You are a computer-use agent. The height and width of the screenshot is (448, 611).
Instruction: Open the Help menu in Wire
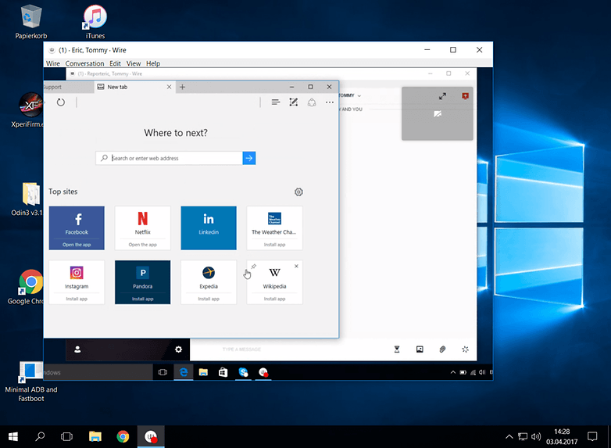pyautogui.click(x=153, y=63)
